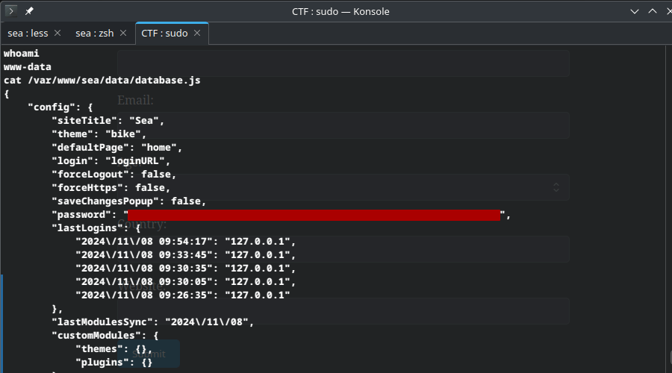Close the 'sea : less' tab
Image resolution: width=672 pixels, height=373 pixels.
(x=57, y=34)
